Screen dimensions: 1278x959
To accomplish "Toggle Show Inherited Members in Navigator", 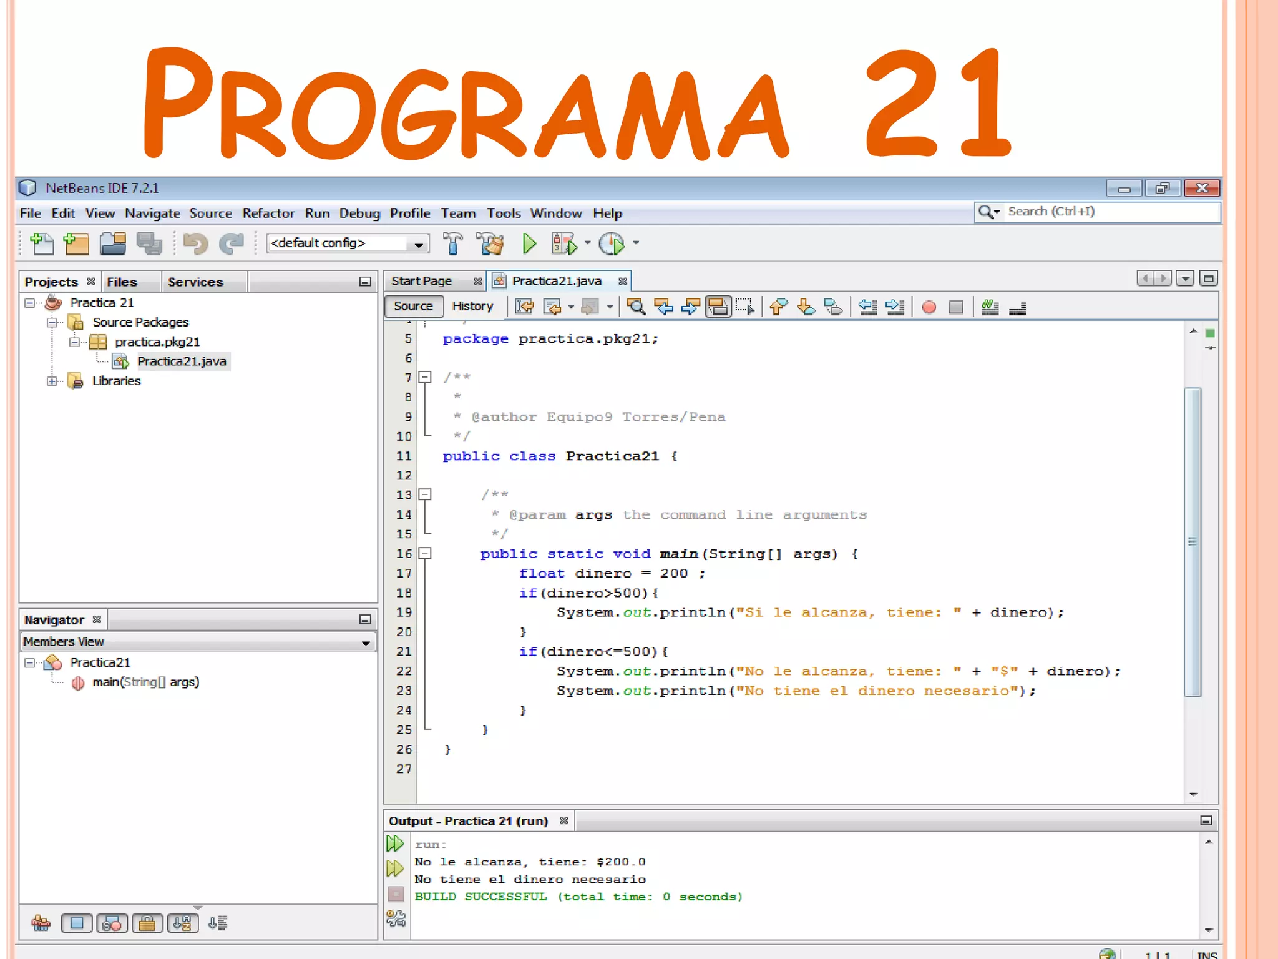I will point(41,923).
